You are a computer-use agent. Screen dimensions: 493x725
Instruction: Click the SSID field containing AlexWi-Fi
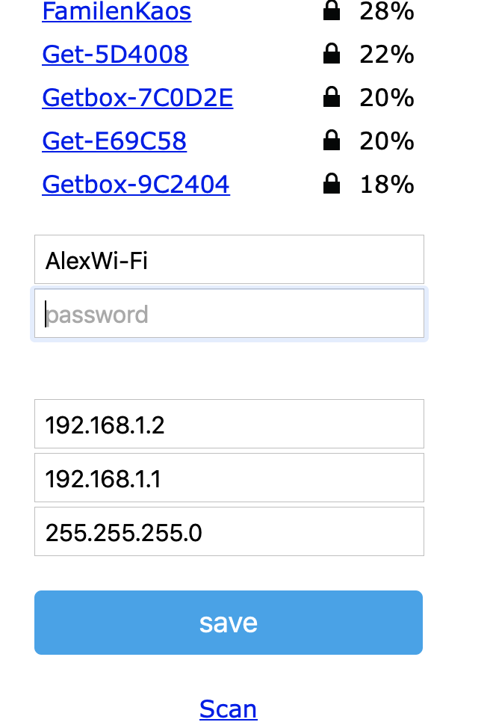(229, 259)
